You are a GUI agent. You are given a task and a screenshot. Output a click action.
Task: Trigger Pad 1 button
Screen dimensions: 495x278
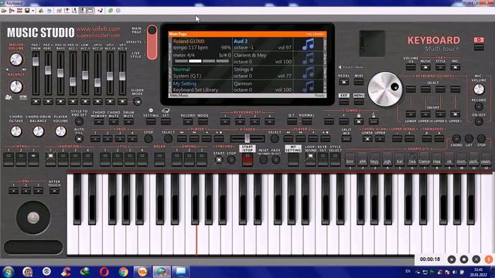coord(95,139)
